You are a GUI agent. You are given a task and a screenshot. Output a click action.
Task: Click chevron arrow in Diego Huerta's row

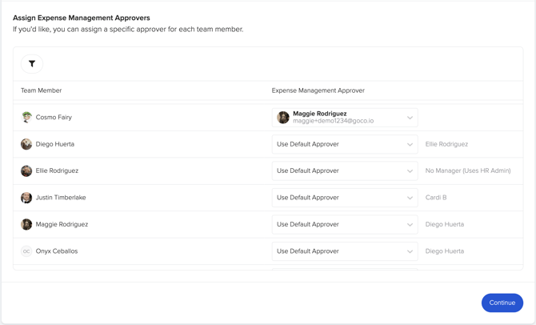pos(410,144)
